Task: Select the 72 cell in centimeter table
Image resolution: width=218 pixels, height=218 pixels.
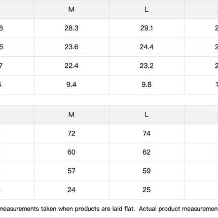Action: [71, 133]
